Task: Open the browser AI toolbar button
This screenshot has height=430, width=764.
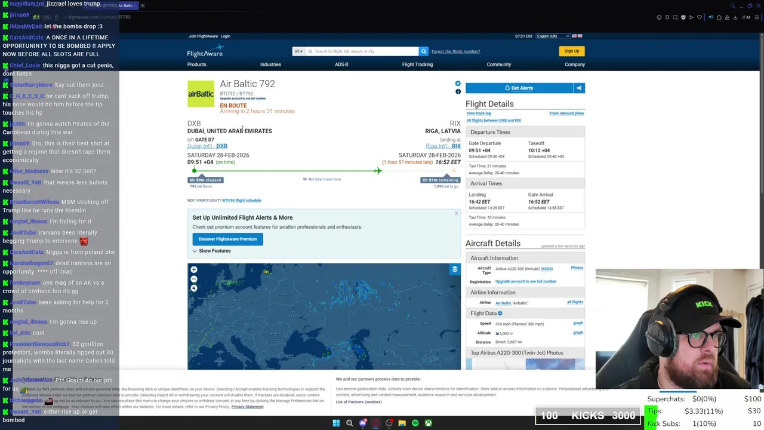Action: click(x=746, y=17)
